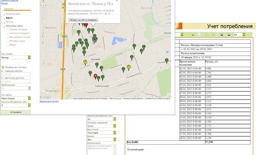Click the report page number field showing 1
This screenshot has height=155, width=256.
tap(199, 35)
